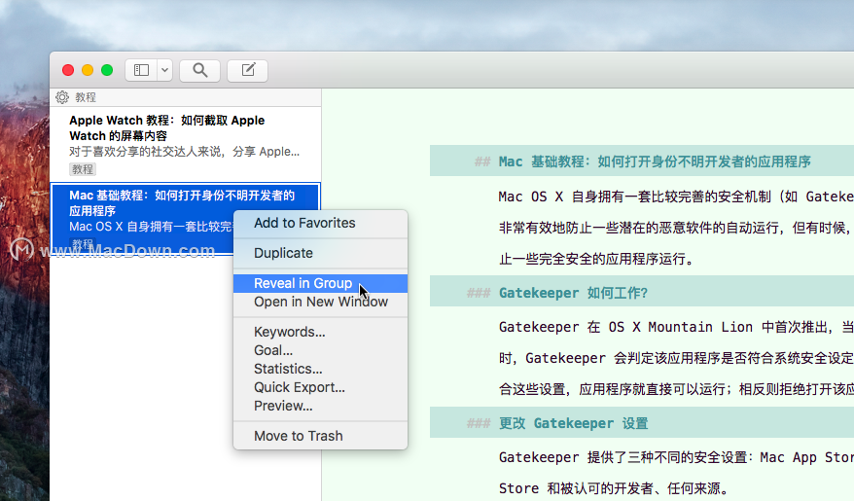Viewport: 854px width, 501px height.
Task: Select Duplicate in the context menu
Action: click(x=320, y=253)
